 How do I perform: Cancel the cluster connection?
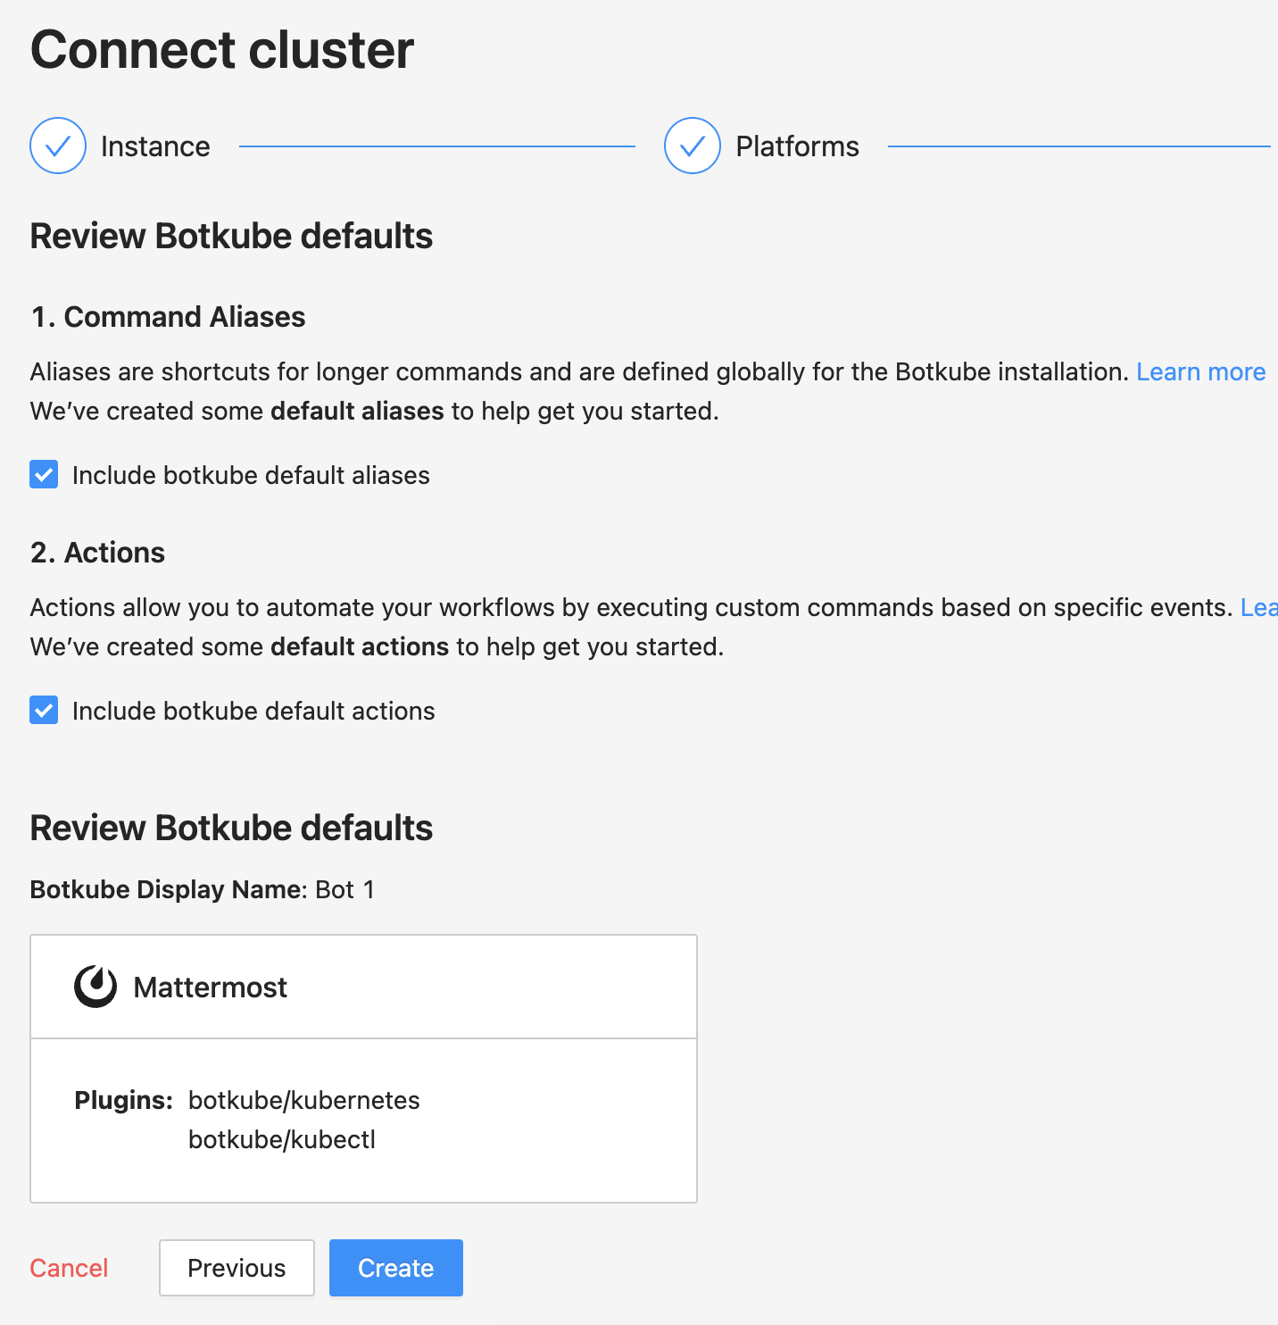click(69, 1268)
